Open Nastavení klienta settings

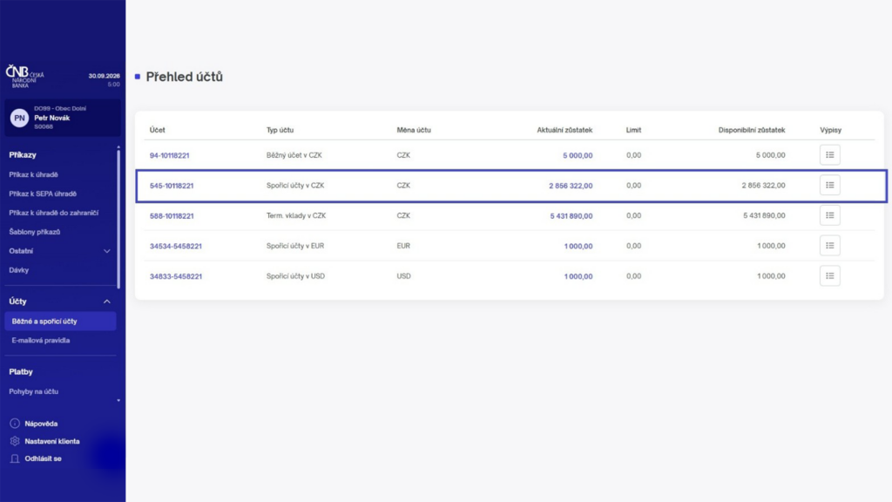51,441
